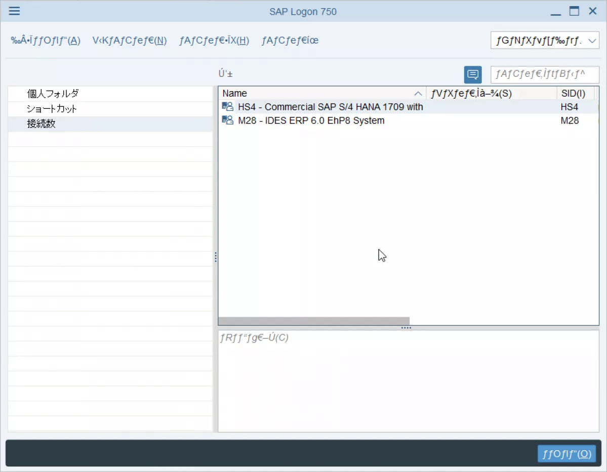
Task: Click the blue comment/memo icon
Action: [x=473, y=74]
